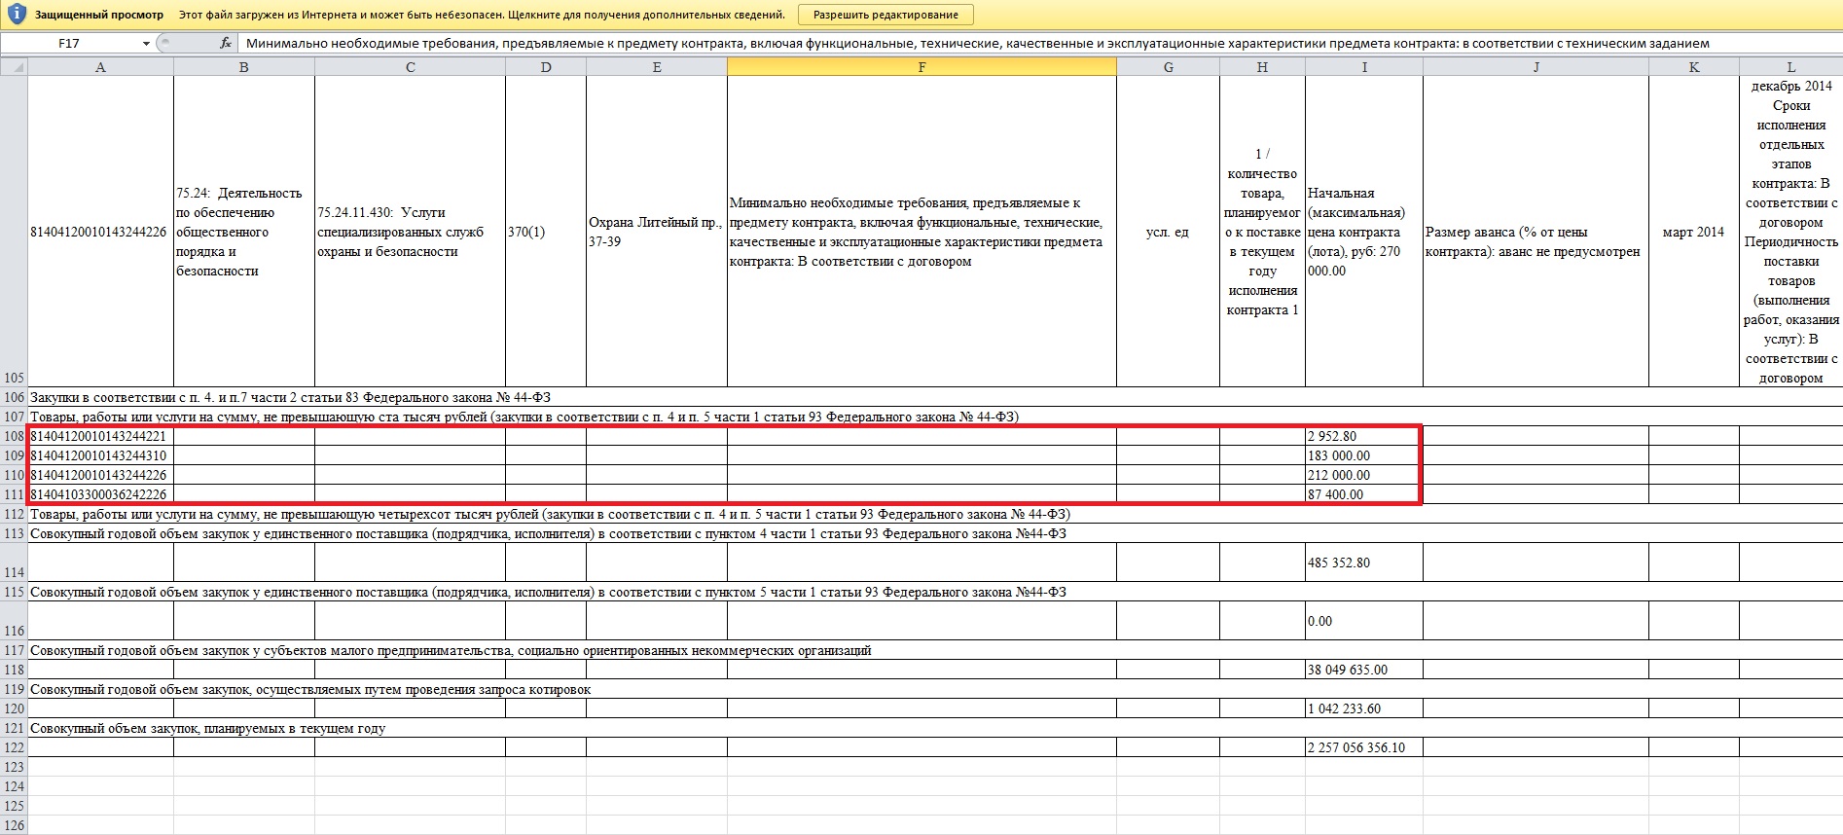Select row 120 header

tap(14, 708)
